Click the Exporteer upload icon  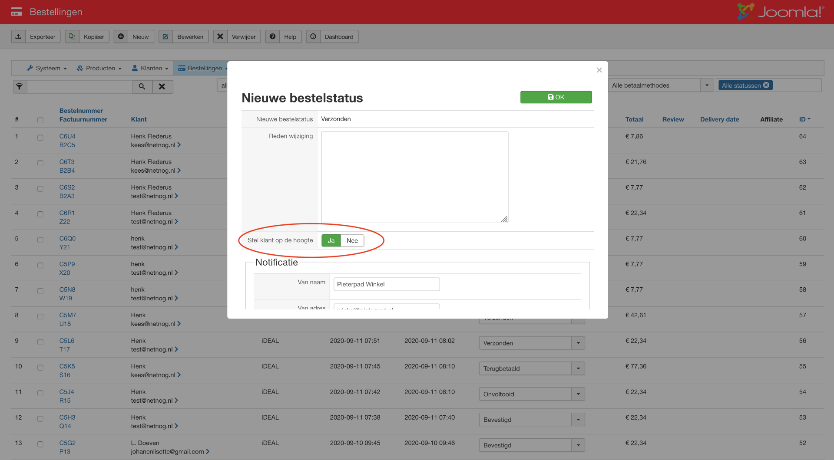point(18,36)
